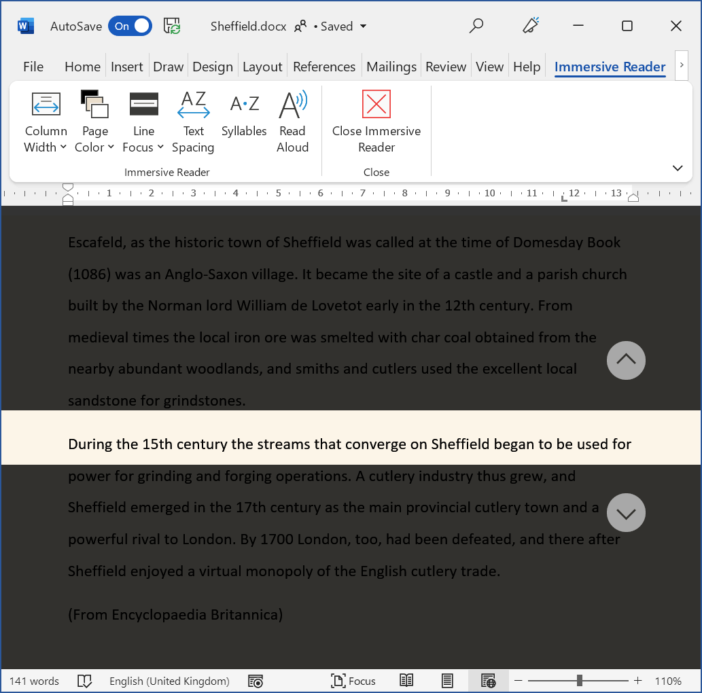Open the File menu
Viewport: 702px width, 693px height.
point(33,67)
